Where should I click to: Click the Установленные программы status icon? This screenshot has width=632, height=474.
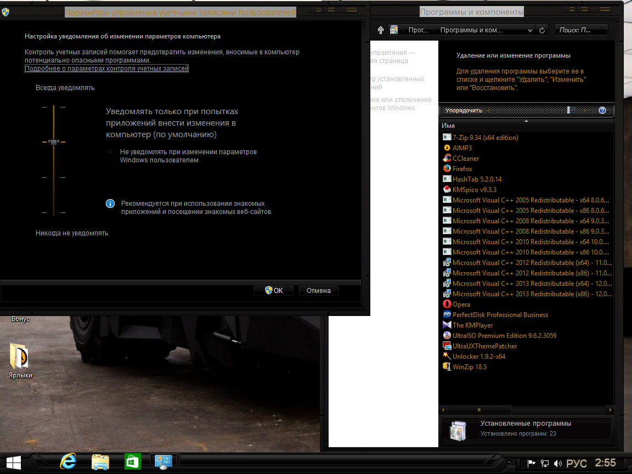pos(458,430)
